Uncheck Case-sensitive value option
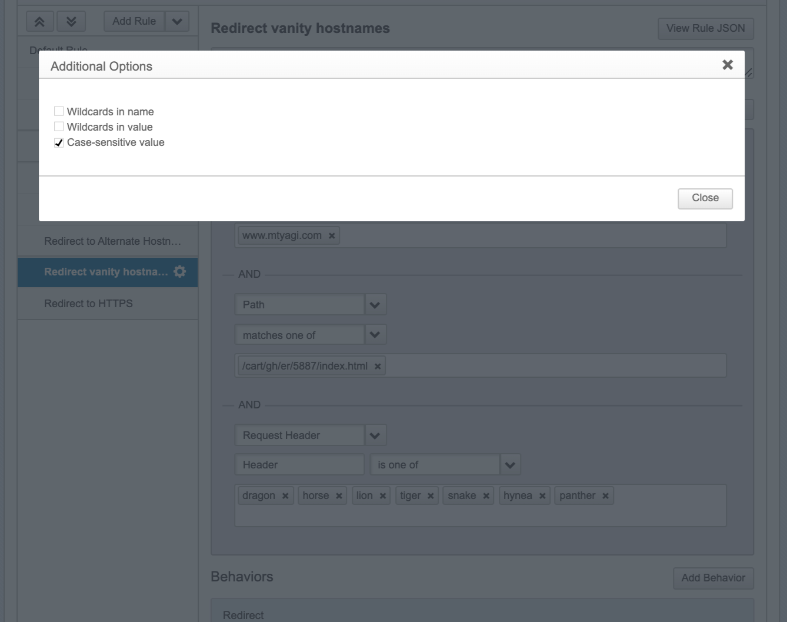This screenshot has width=787, height=622. click(59, 142)
